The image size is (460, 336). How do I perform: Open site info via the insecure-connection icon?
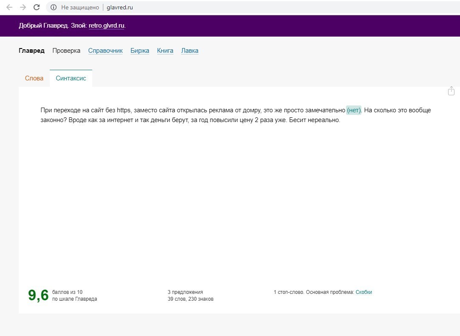(54, 7)
